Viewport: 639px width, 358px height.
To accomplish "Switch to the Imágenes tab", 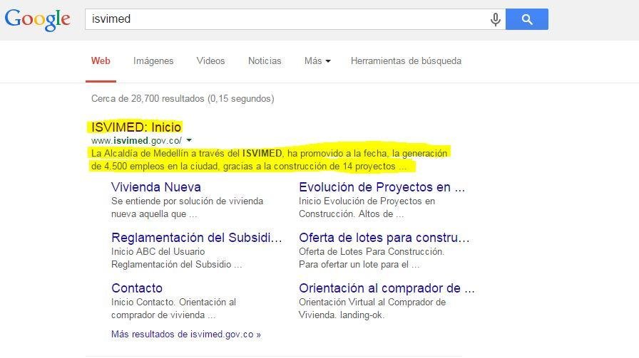I will (x=153, y=60).
